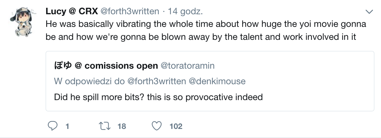Click the reply count 1
The image size is (381, 138).
[x=67, y=126]
